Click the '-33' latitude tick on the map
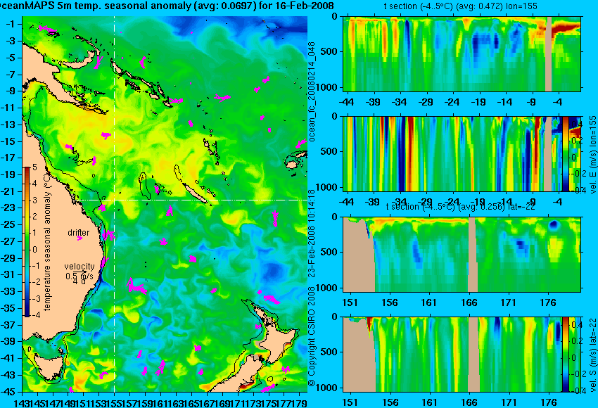This screenshot has width=598, height=408. point(11,291)
